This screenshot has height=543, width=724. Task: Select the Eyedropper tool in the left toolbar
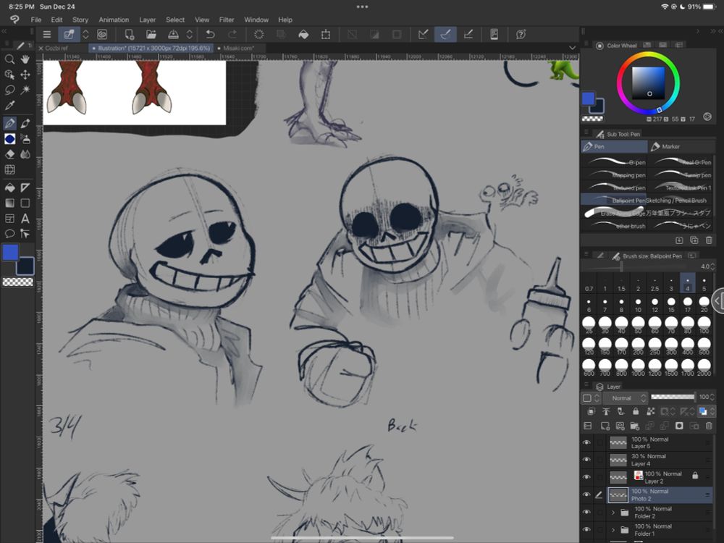pos(10,106)
